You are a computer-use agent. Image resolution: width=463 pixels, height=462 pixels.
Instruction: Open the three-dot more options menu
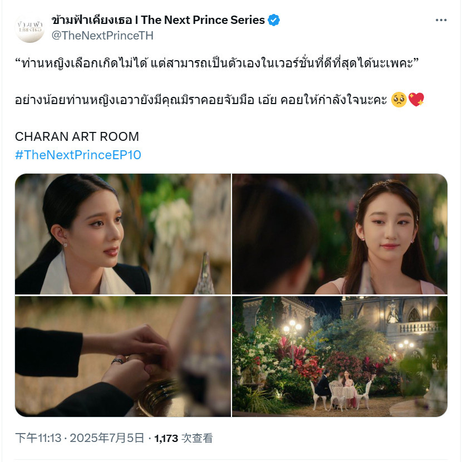point(441,20)
